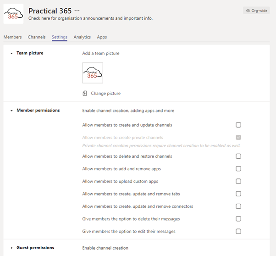Image resolution: width=276 pixels, height=256 pixels.
Task: Click the 'Enable channel creation' guest description
Action: pyautogui.click(x=105, y=248)
